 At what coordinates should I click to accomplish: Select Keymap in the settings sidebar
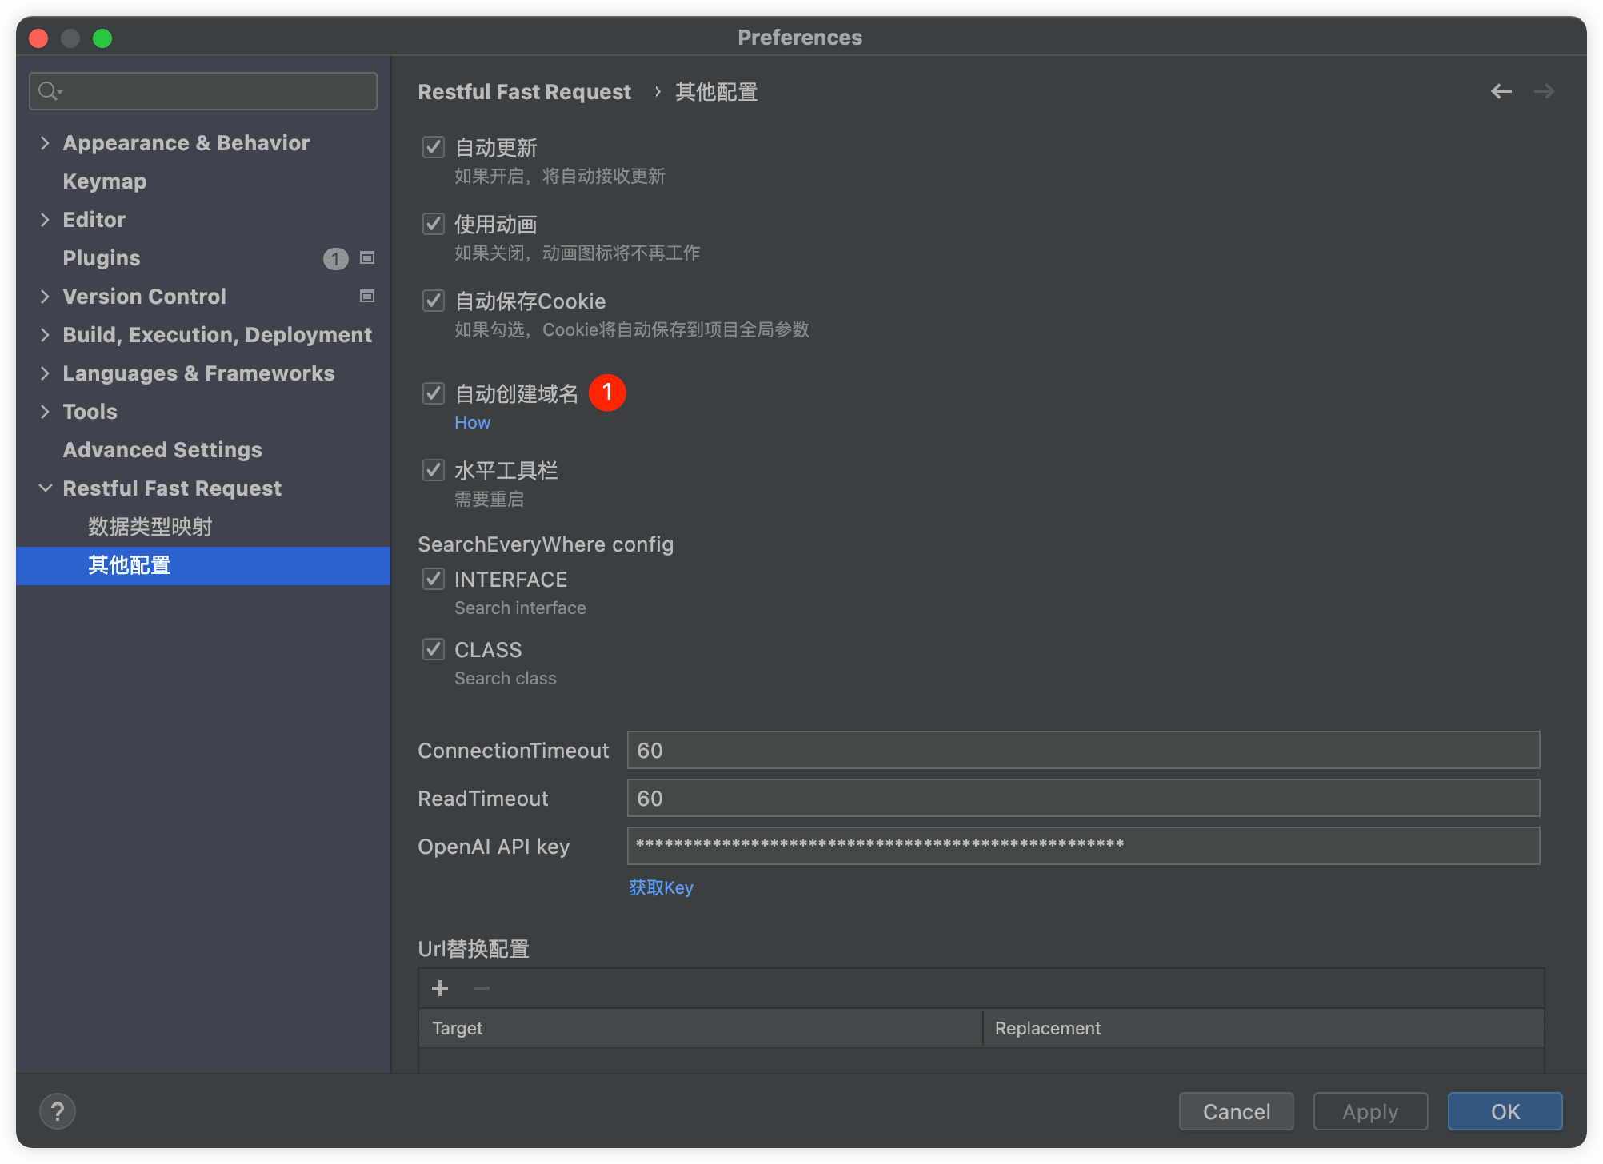coord(105,181)
